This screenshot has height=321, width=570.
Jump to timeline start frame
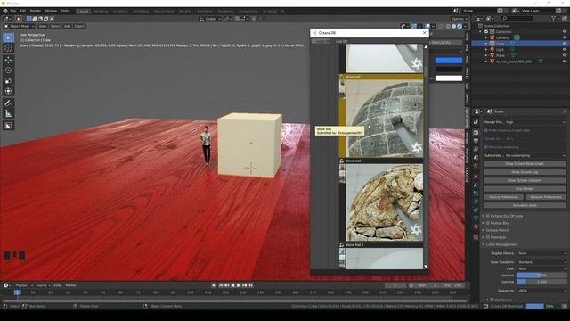click(x=221, y=285)
